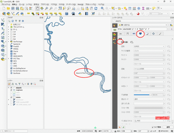Click the scale lock padlock icon
The width and height of the screenshot is (174, 133).
click(115, 131)
